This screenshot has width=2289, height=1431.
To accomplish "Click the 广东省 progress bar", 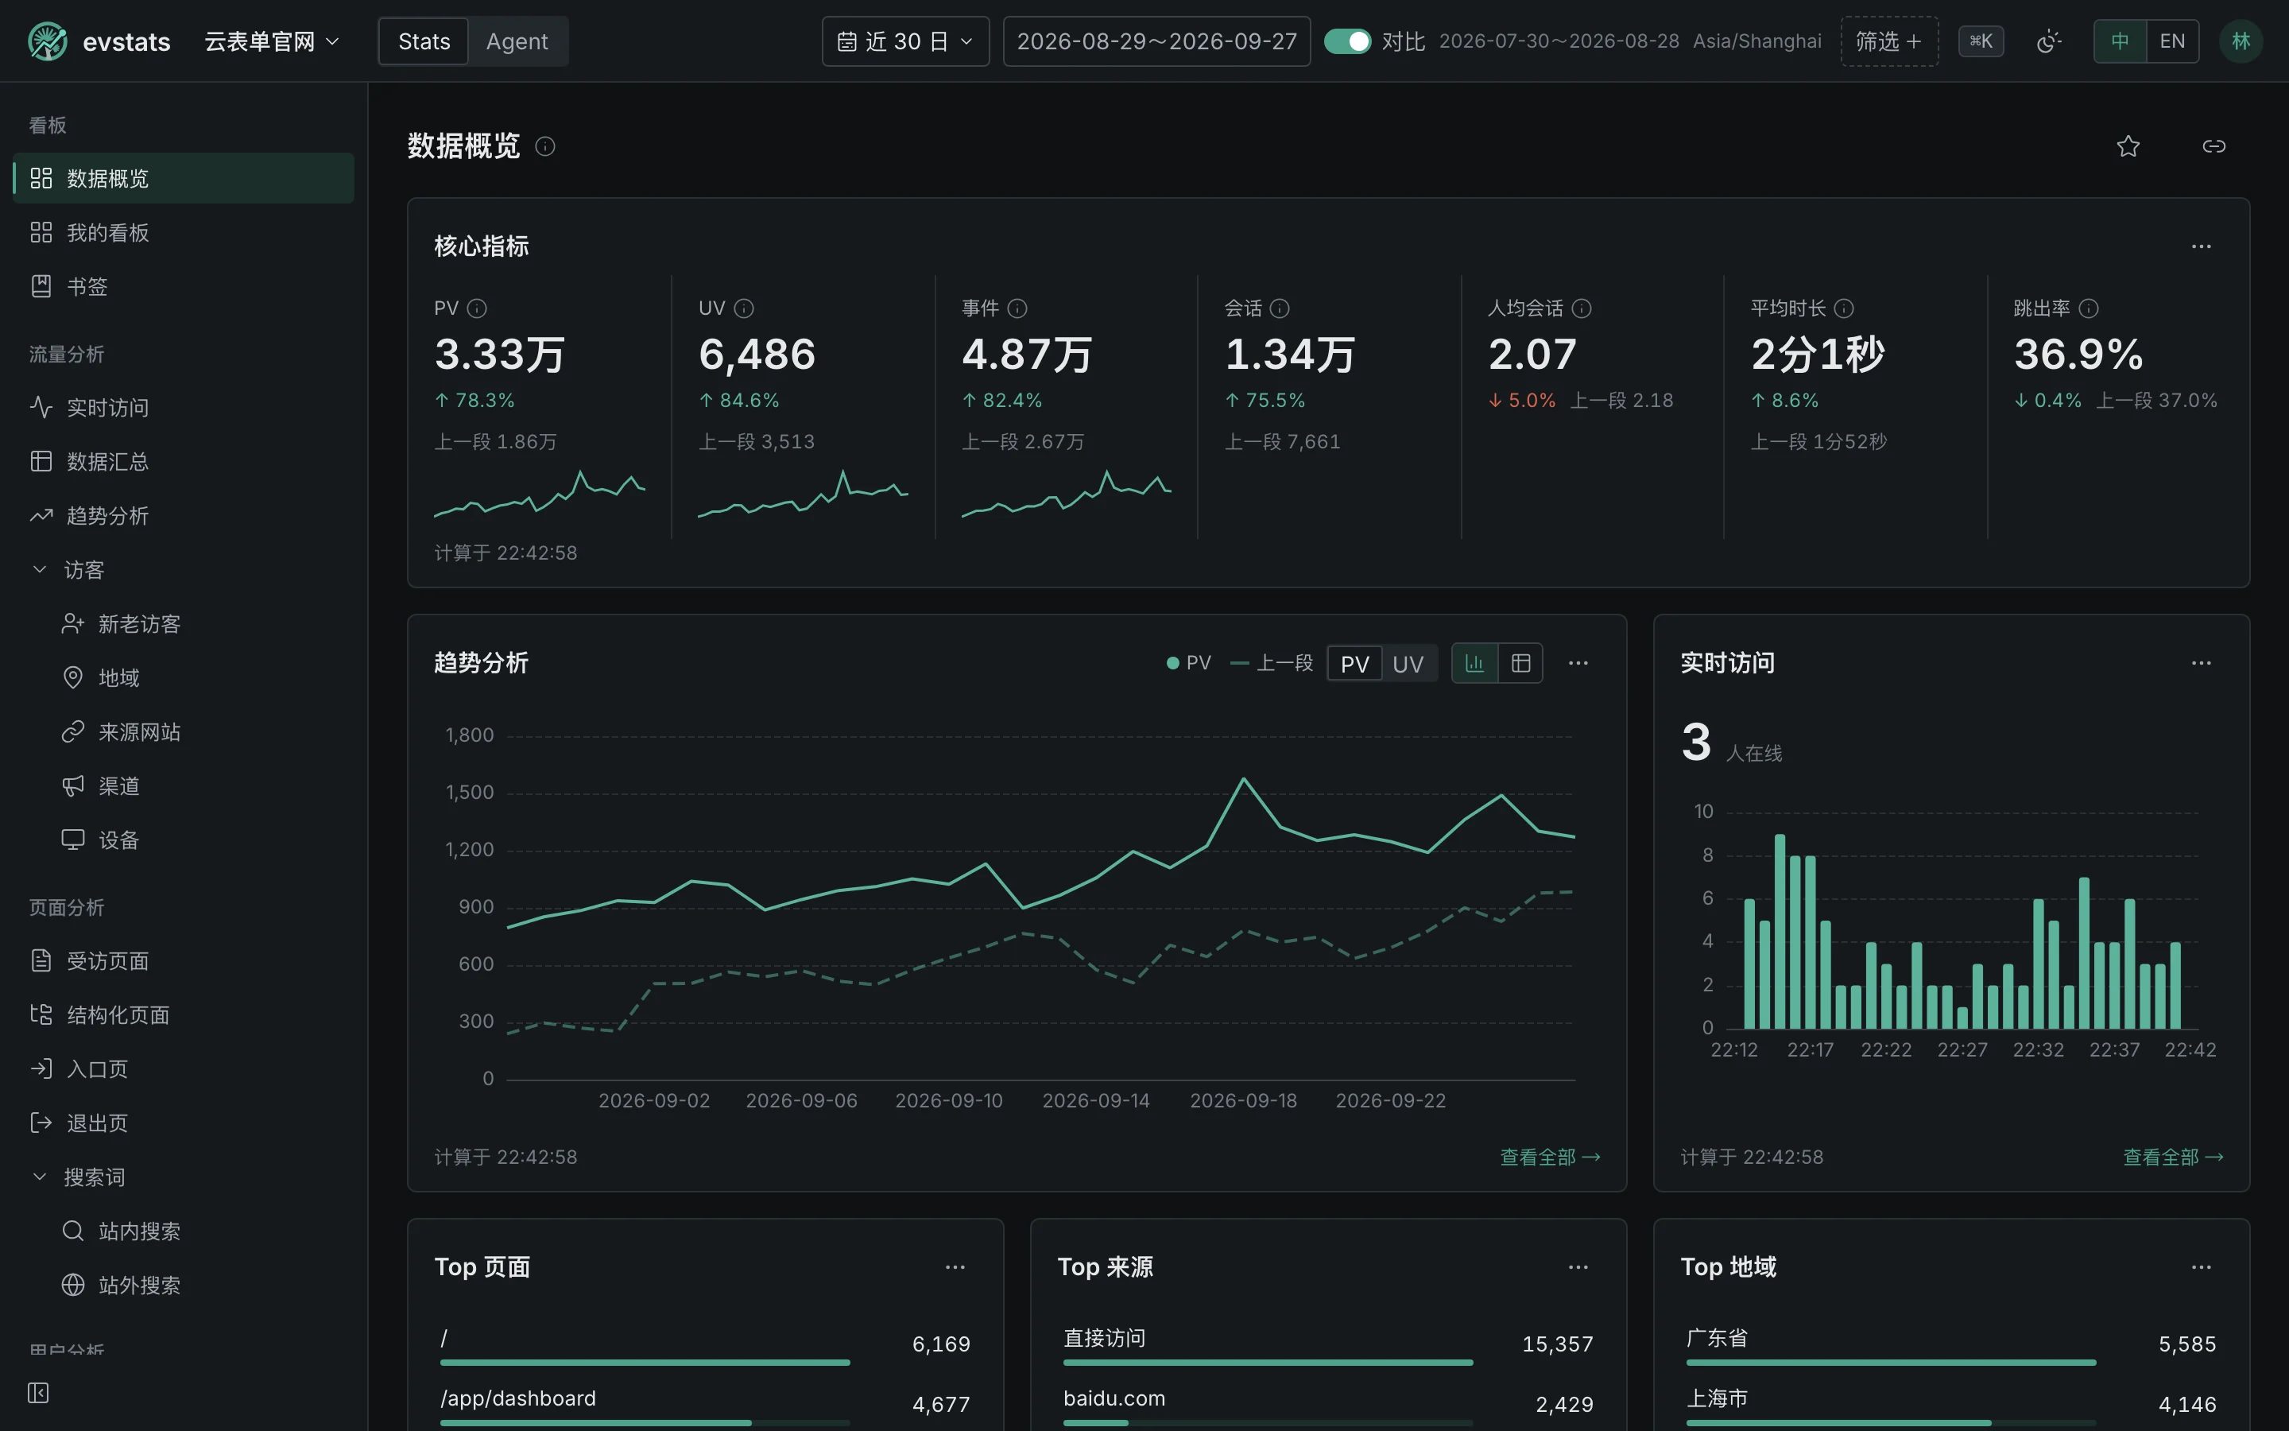I will [1890, 1363].
